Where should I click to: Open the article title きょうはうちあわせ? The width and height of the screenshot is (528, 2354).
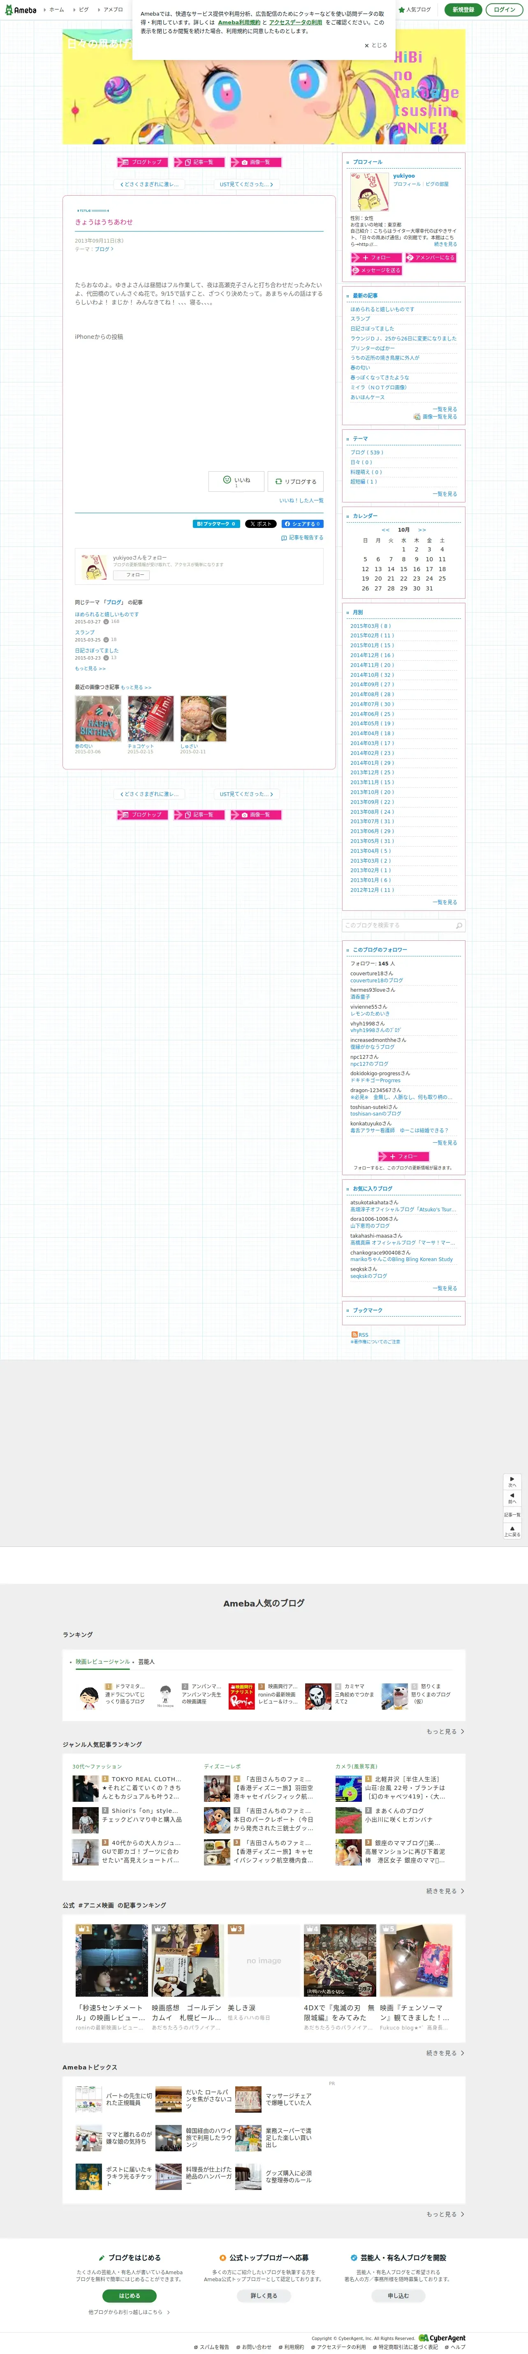click(x=104, y=222)
